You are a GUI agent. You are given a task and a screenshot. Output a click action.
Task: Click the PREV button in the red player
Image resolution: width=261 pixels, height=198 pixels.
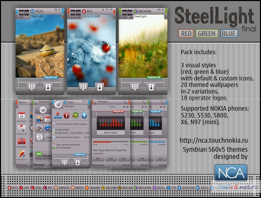98,158
